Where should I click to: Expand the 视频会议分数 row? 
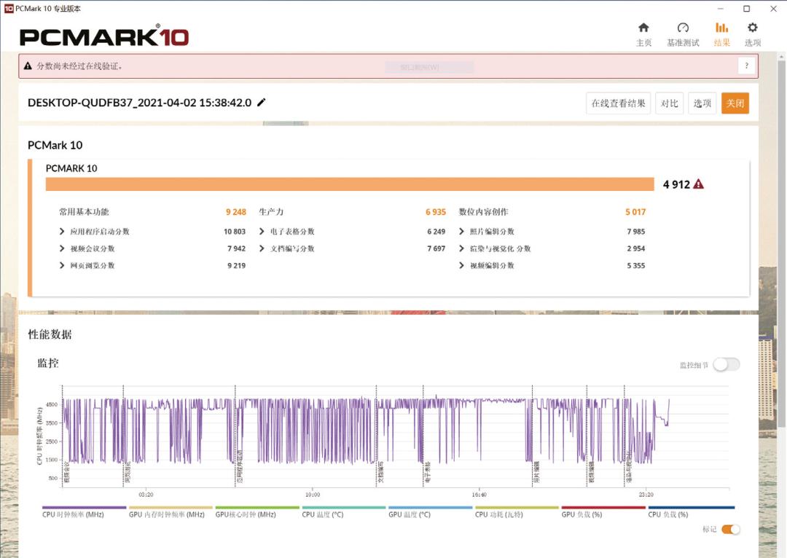click(x=63, y=248)
